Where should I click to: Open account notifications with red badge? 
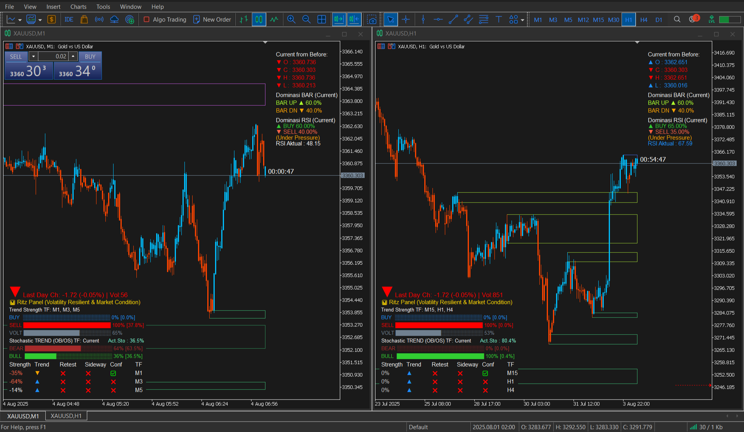point(694,19)
